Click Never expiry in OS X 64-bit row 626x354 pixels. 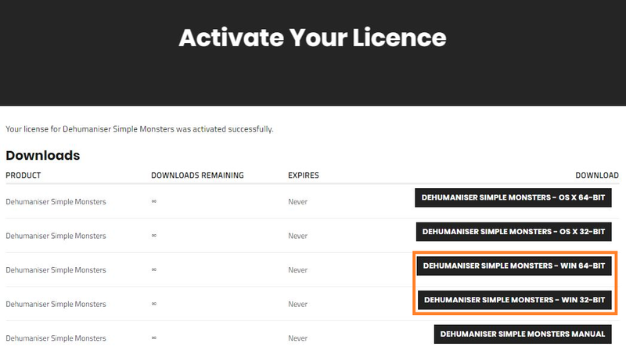coord(297,202)
